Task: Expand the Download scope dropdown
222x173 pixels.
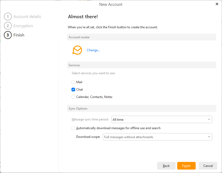Action: pos(157,137)
